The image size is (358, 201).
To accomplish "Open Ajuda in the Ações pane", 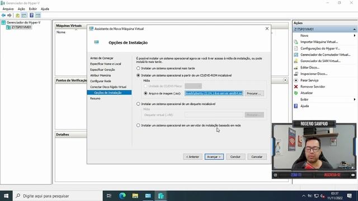I will (x=304, y=106).
